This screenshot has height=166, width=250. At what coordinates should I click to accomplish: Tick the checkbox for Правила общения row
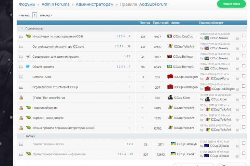(243, 107)
